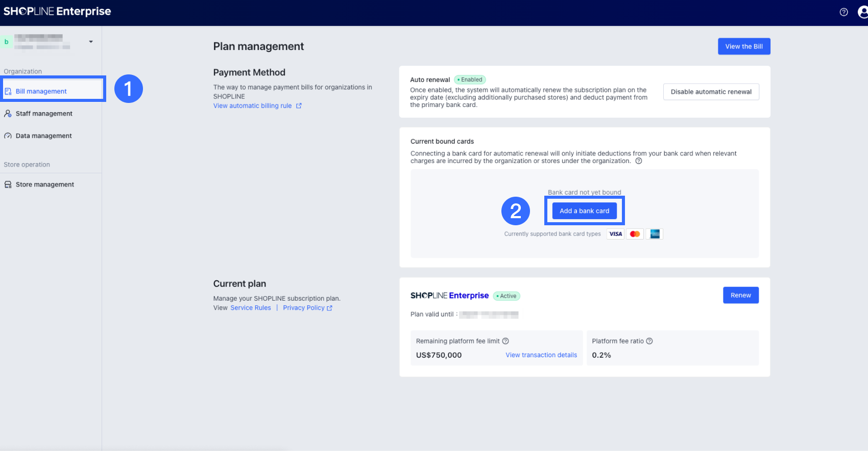This screenshot has height=451, width=868.
Task: Click the Plan management heading
Action: (x=258, y=46)
